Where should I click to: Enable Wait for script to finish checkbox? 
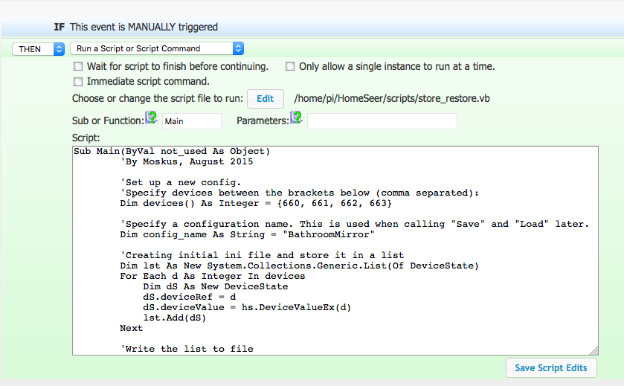pyautogui.click(x=78, y=66)
